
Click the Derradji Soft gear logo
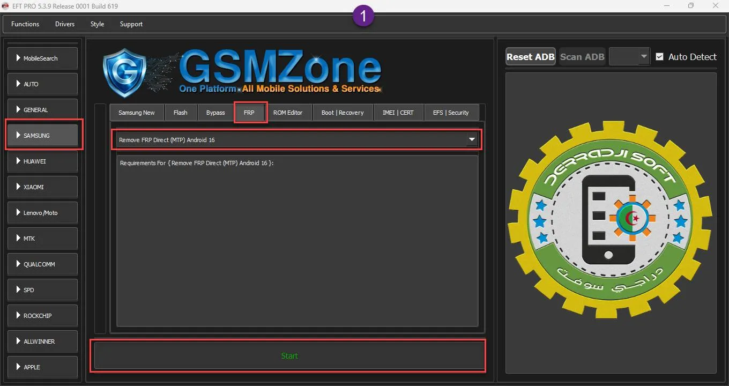[610, 220]
